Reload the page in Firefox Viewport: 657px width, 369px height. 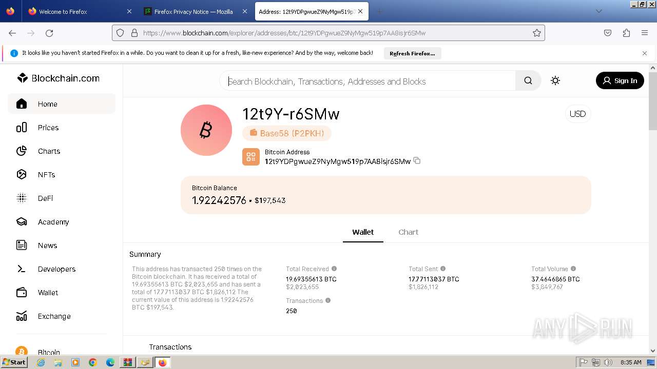point(49,33)
